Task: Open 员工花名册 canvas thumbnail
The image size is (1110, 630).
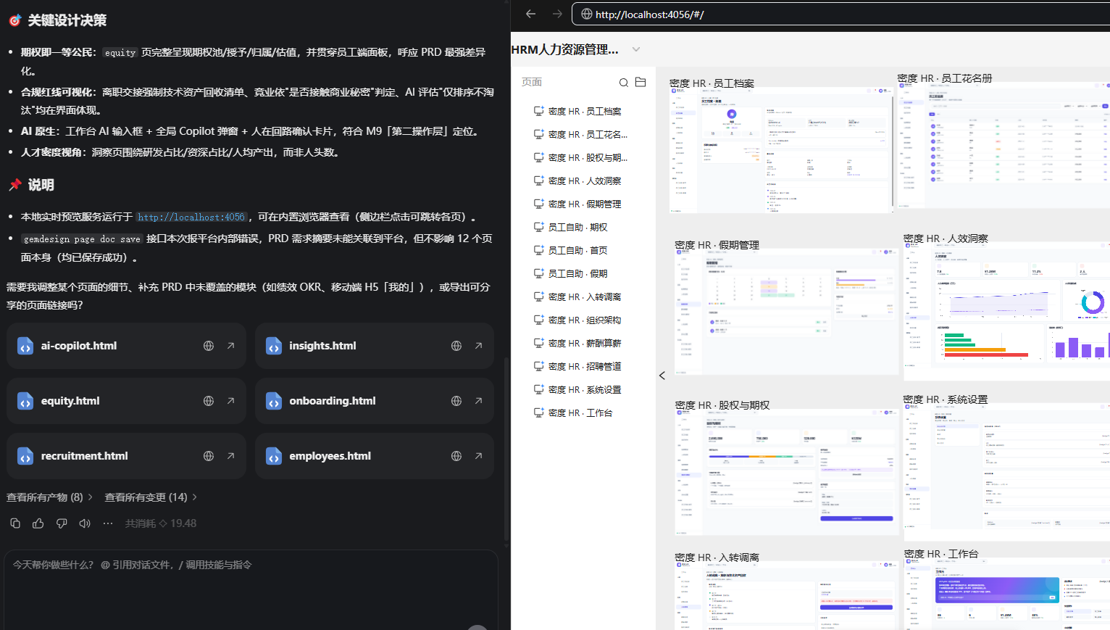Action: 1003,144
